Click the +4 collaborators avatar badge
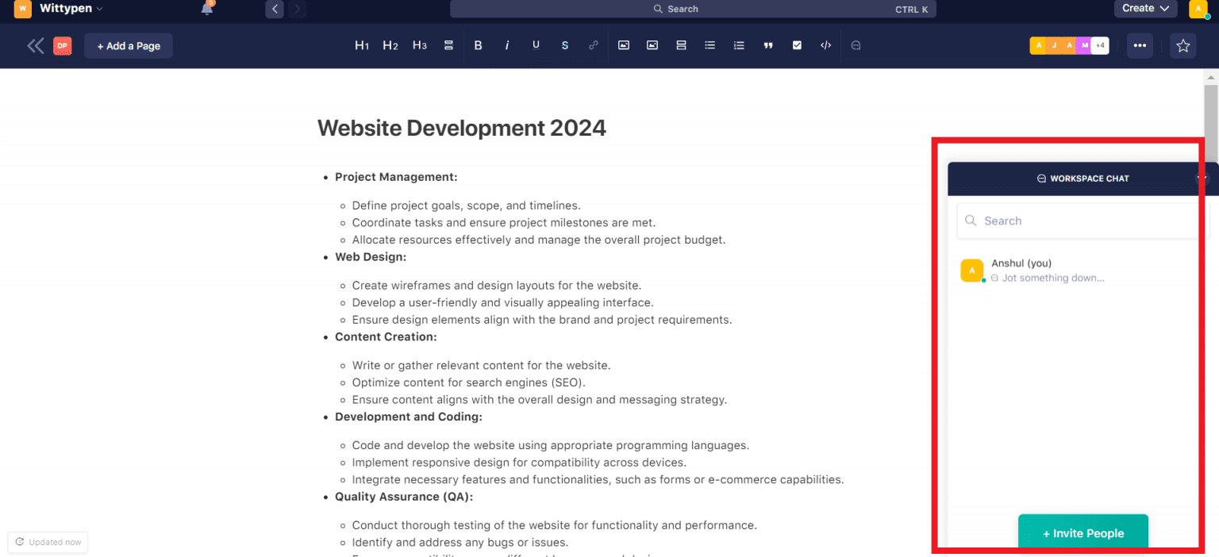 coord(1100,45)
